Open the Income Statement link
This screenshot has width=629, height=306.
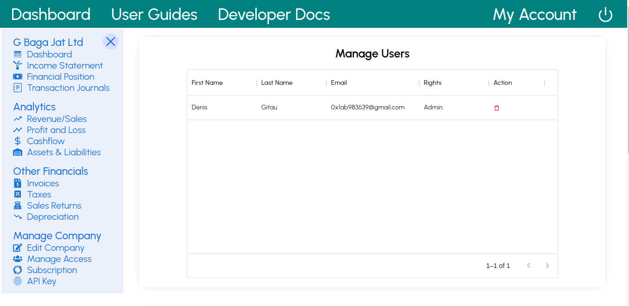pos(65,66)
